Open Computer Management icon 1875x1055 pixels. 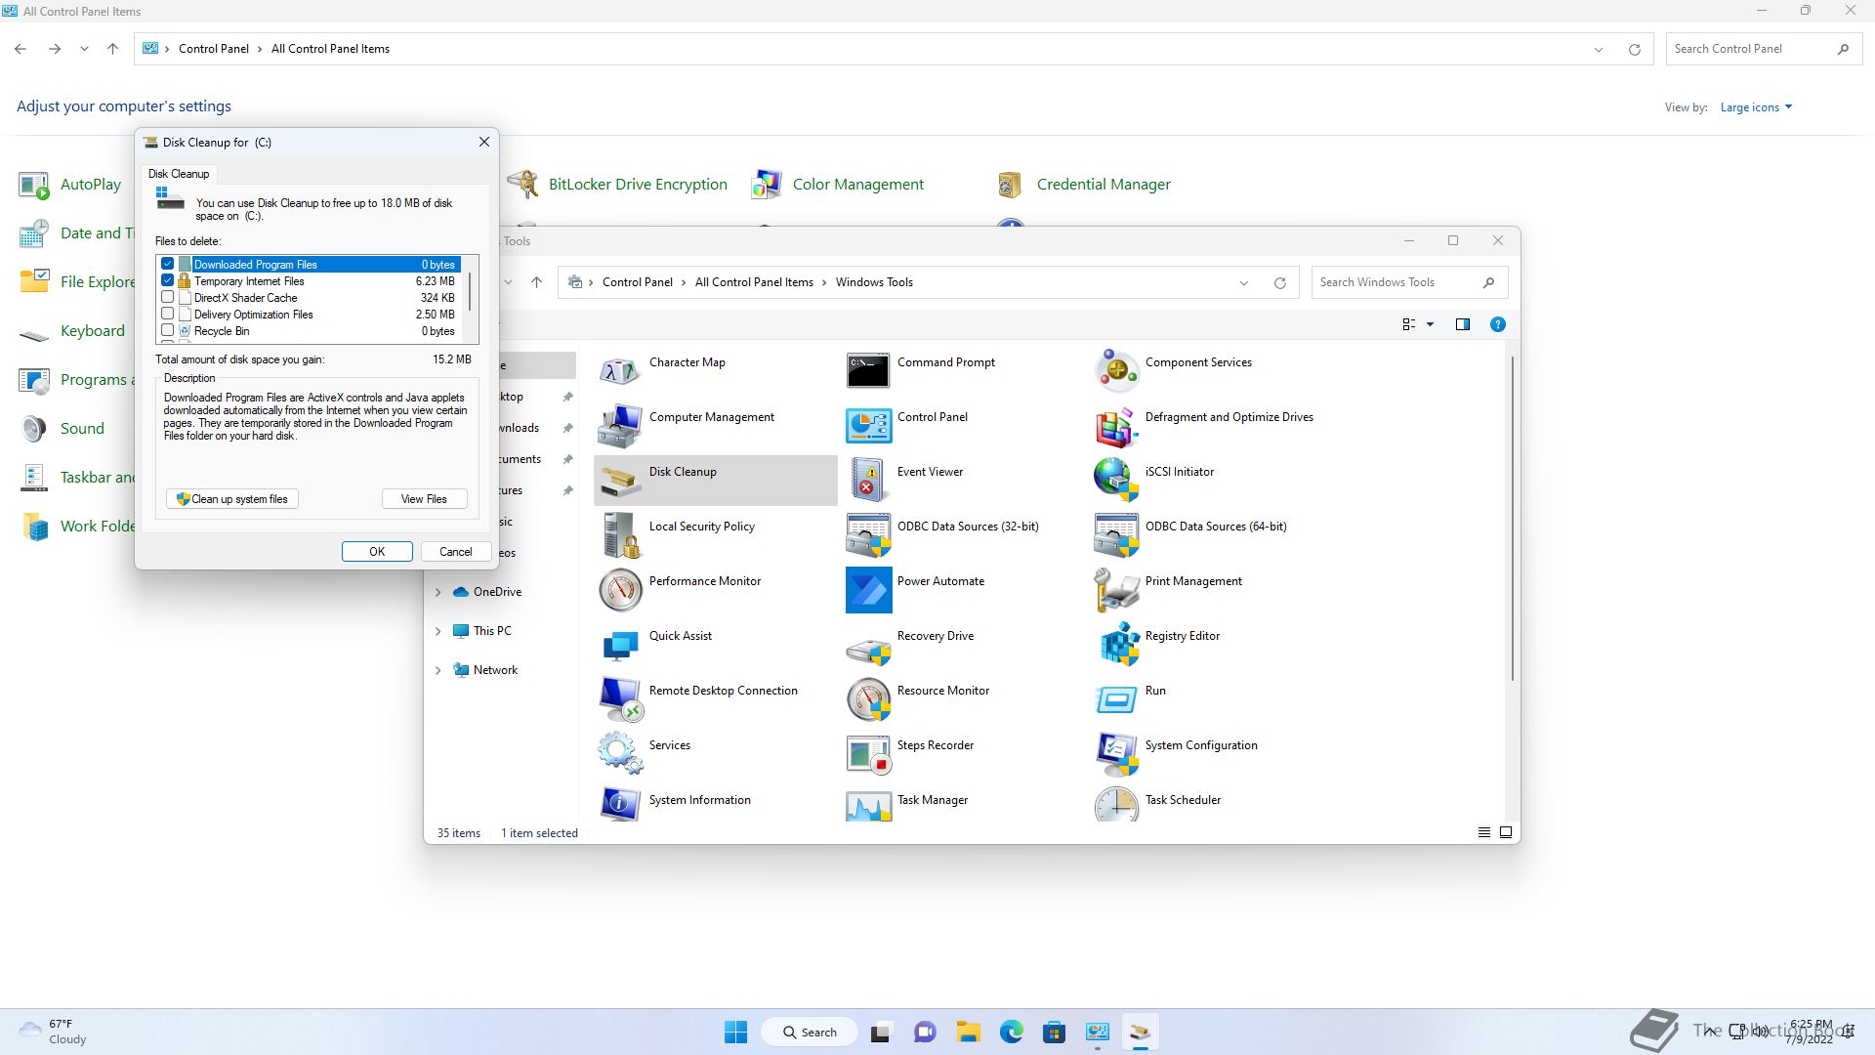coord(620,426)
